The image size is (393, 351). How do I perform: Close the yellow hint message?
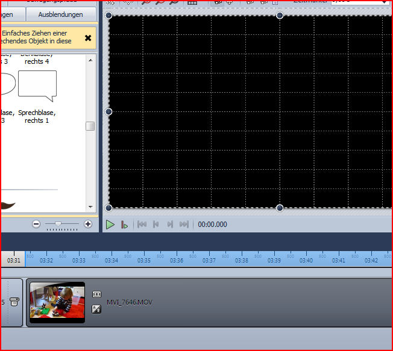(x=88, y=38)
